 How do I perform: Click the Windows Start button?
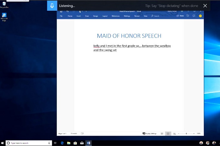pos(3,143)
